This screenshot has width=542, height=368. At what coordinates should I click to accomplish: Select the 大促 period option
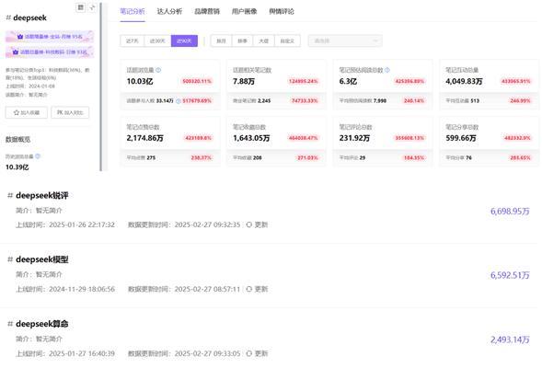click(x=264, y=40)
